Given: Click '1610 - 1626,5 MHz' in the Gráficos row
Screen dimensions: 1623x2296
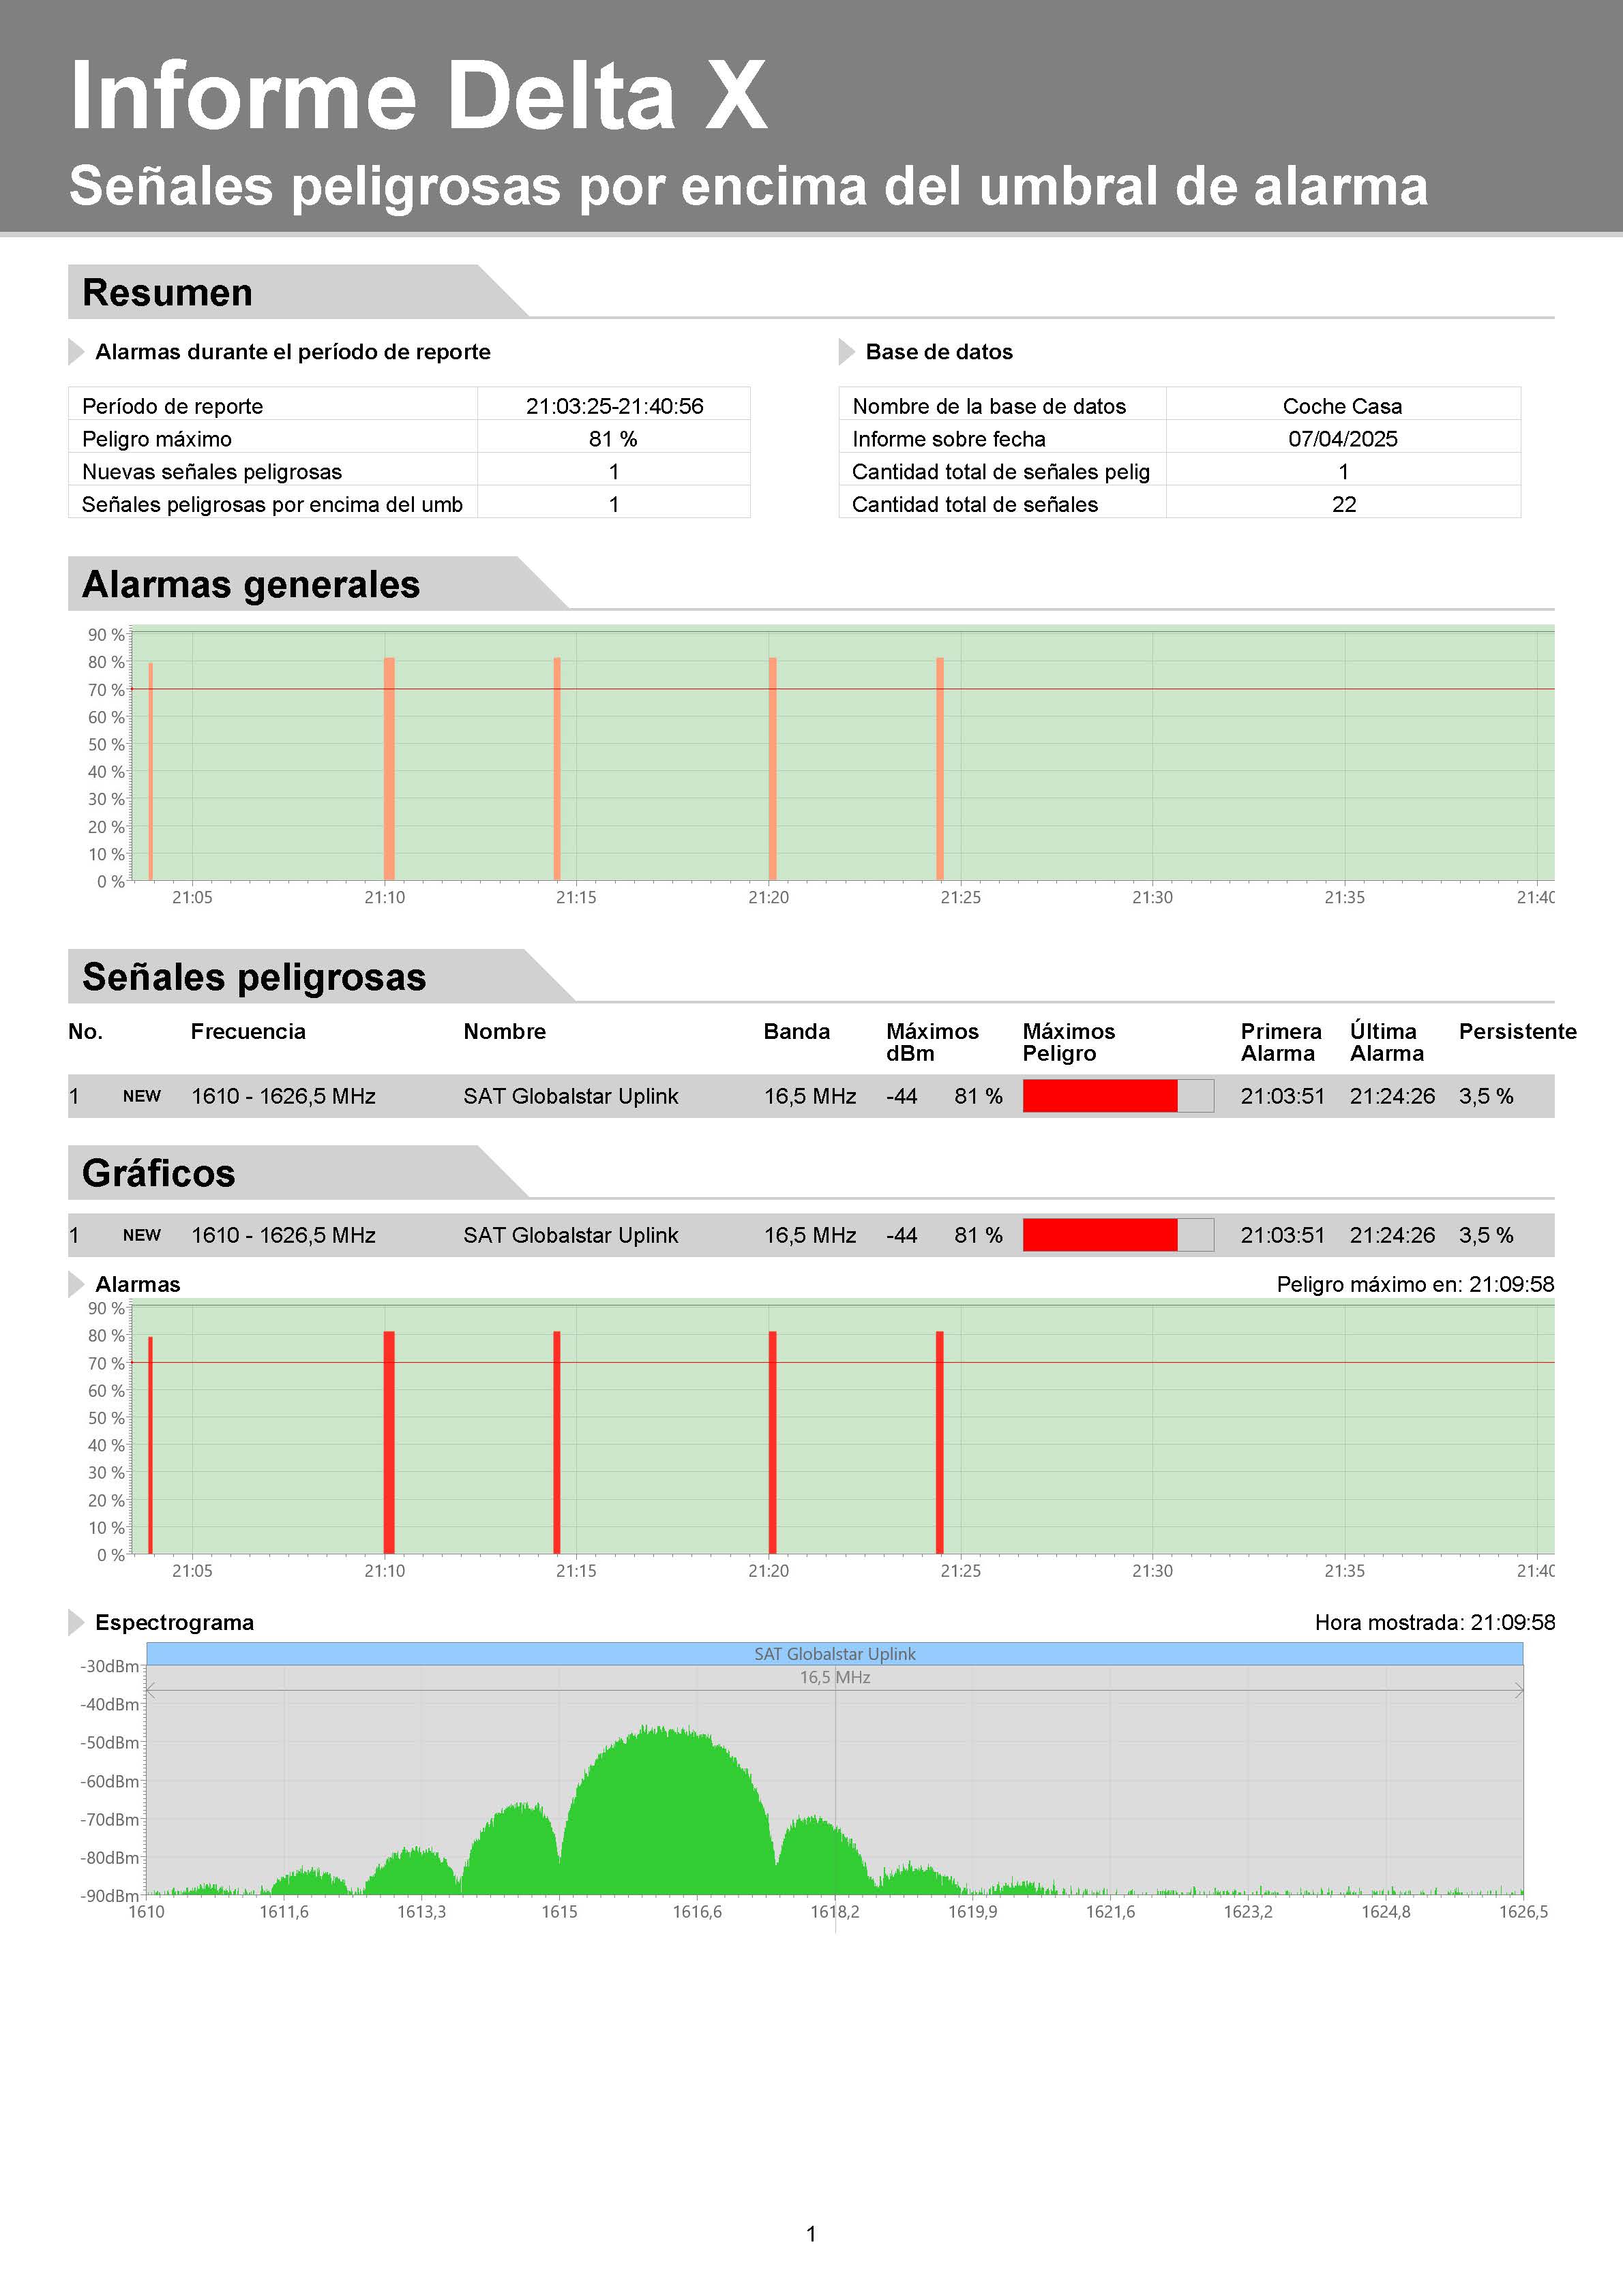Looking at the screenshot, I should 283,1235.
